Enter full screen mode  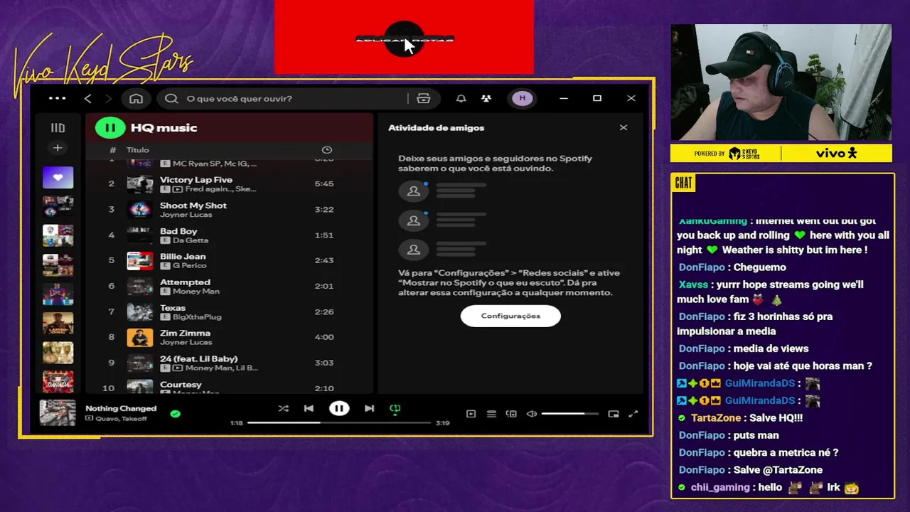(x=633, y=414)
